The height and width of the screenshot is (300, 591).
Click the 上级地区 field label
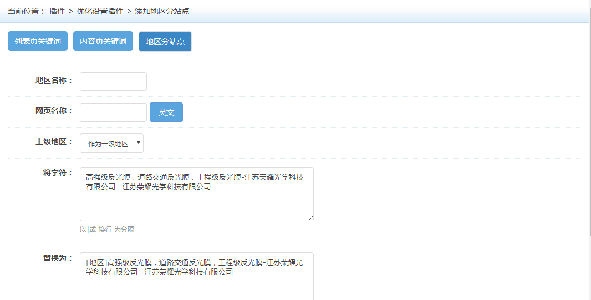tap(54, 142)
